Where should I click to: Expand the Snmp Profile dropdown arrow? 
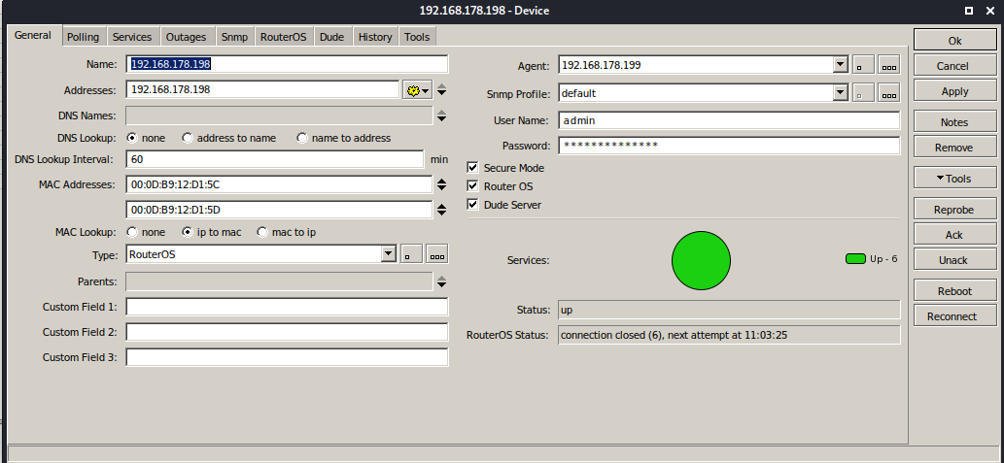840,93
